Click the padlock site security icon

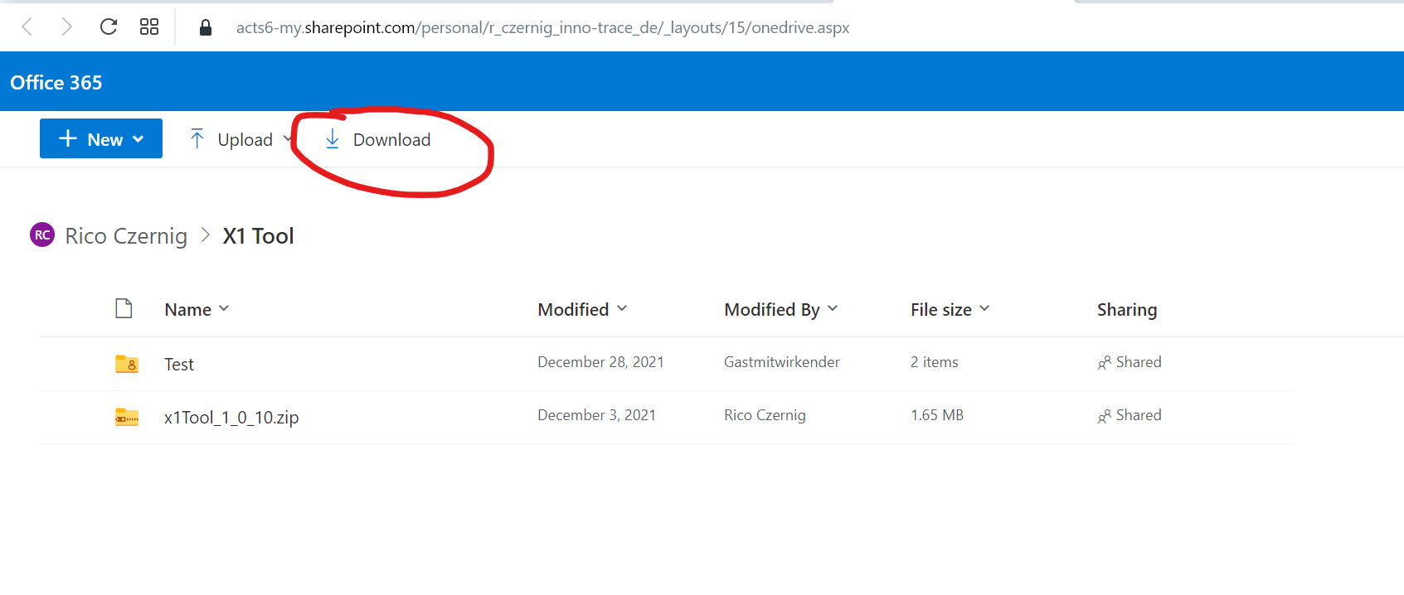click(x=206, y=28)
